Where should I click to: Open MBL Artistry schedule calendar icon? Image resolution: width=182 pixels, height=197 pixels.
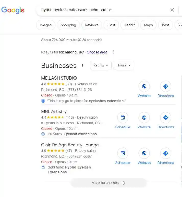point(123,118)
